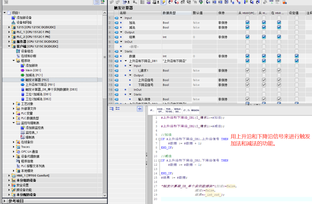Insert a comment (*...*) snippet

click(x=186, y=110)
